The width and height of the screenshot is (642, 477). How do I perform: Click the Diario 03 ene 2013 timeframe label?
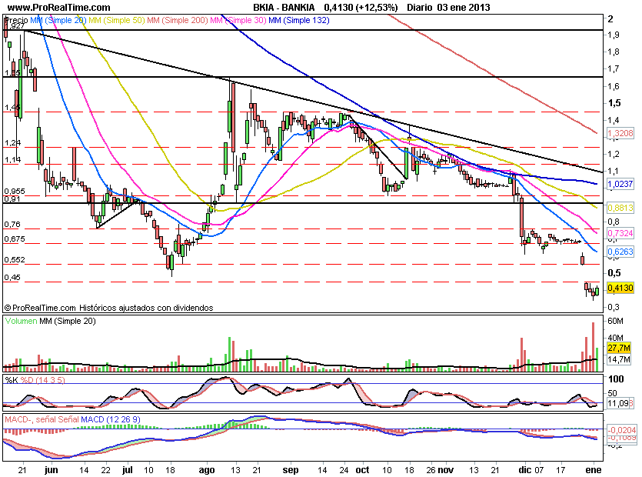448,8
